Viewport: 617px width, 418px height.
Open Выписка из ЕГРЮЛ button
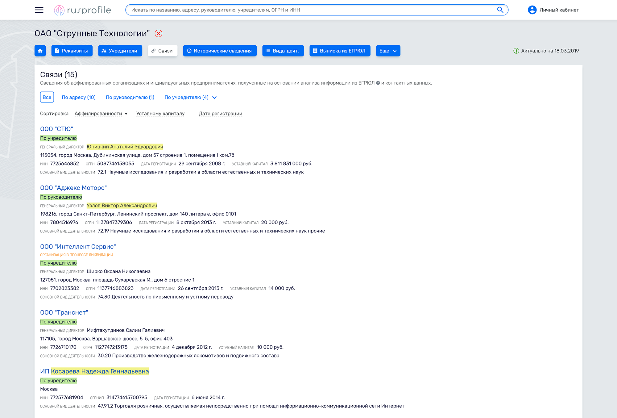click(x=340, y=51)
